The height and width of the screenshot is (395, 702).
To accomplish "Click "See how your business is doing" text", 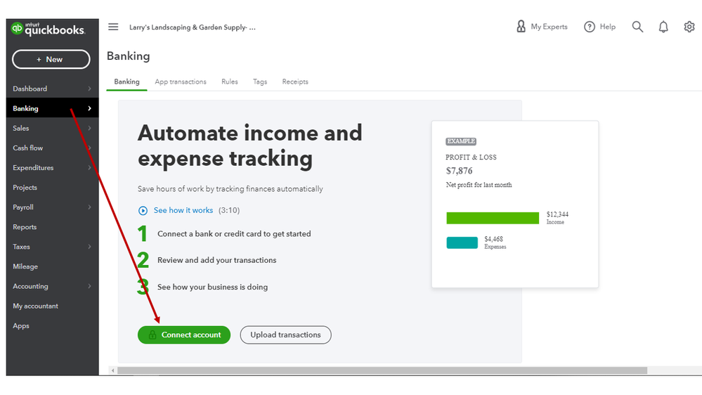I will coord(213,287).
